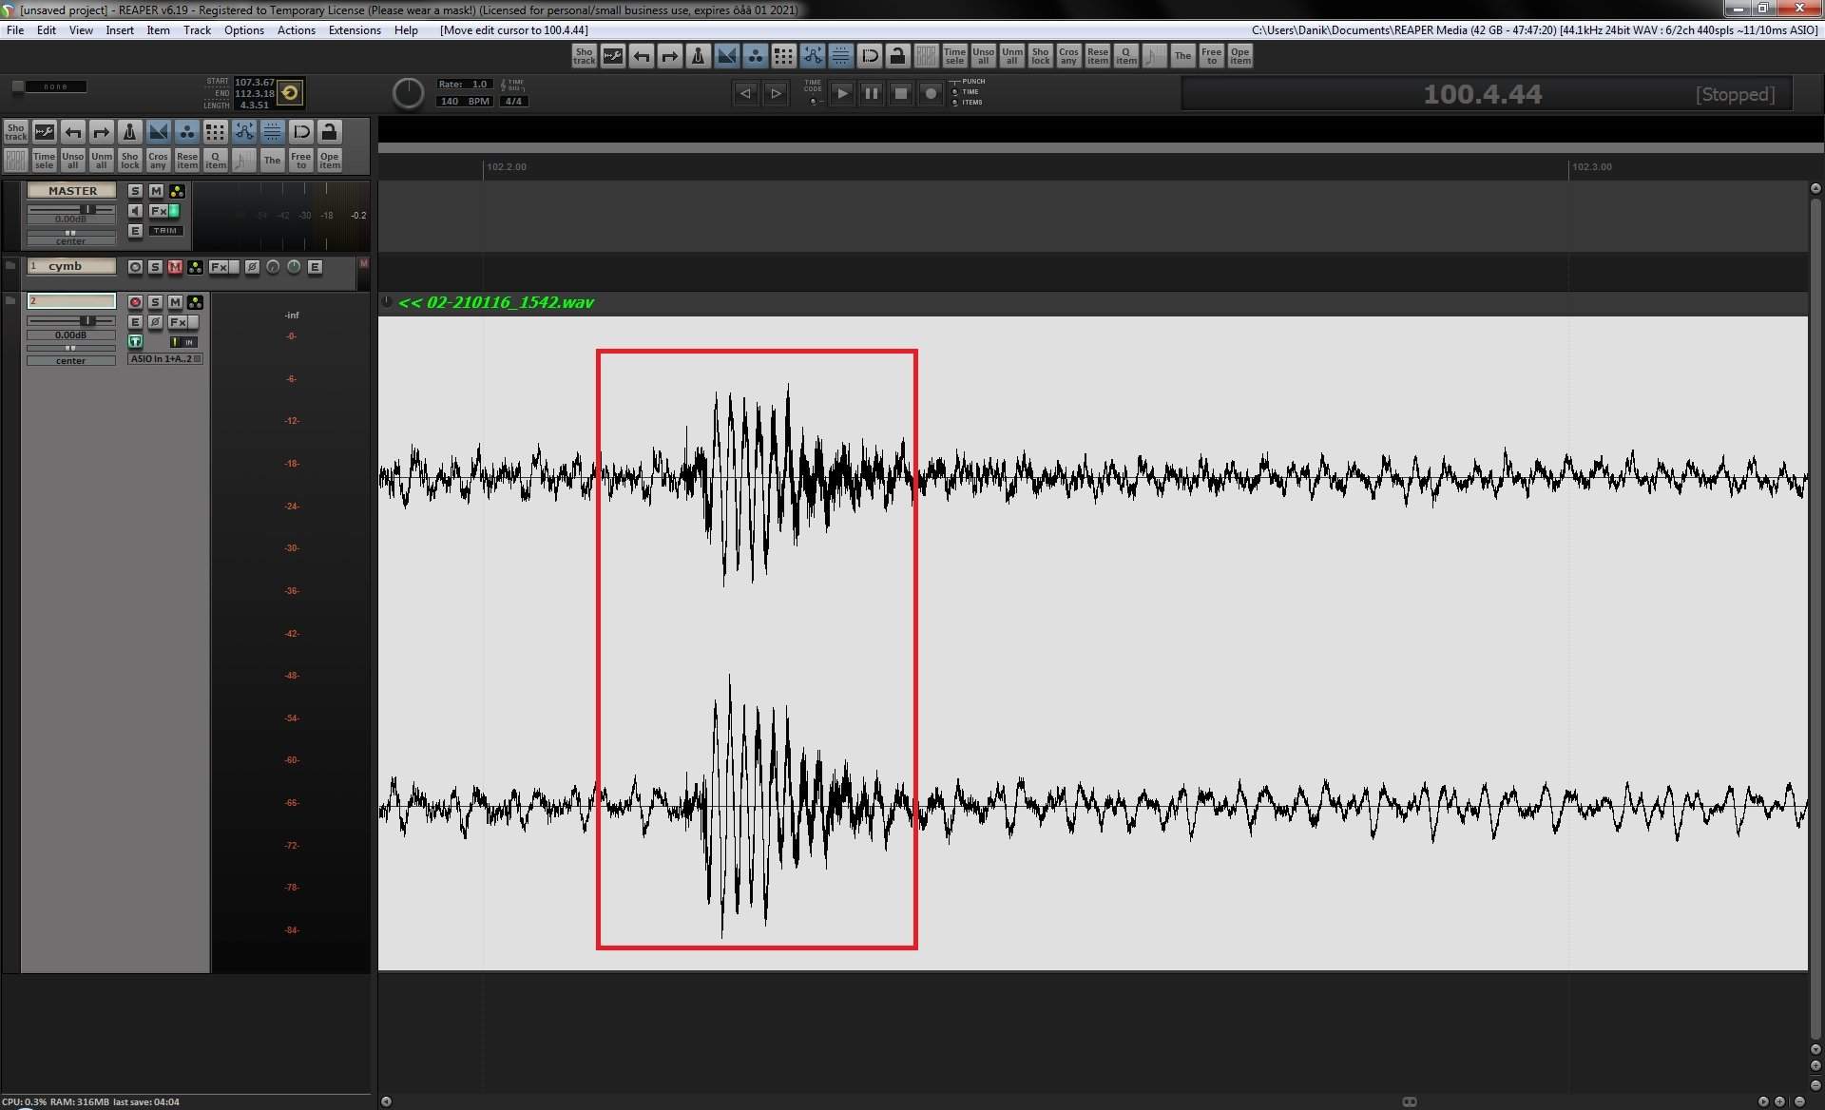Invert phase on cymb track
Viewport: 1825px width, 1110px height.
point(252,267)
